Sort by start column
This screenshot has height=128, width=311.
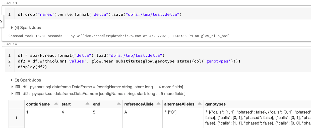(87, 104)
